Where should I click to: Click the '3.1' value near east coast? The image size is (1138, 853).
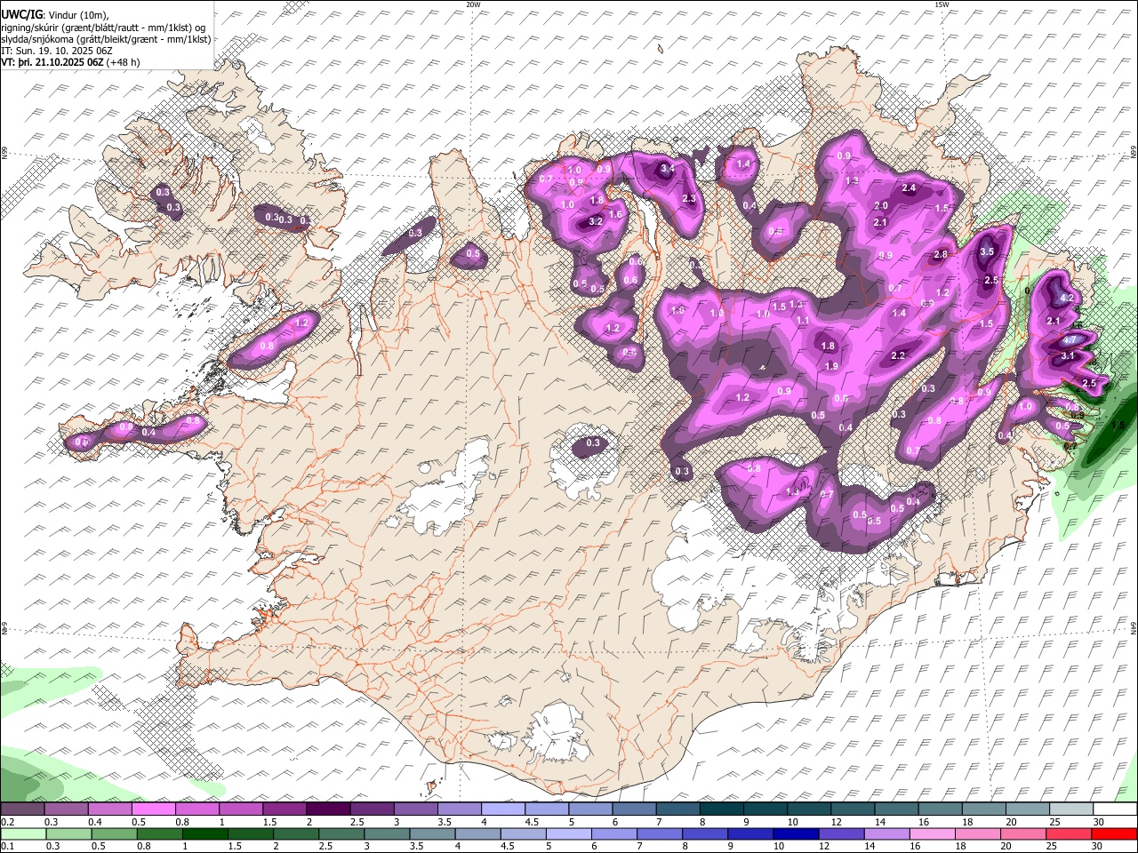click(1068, 356)
